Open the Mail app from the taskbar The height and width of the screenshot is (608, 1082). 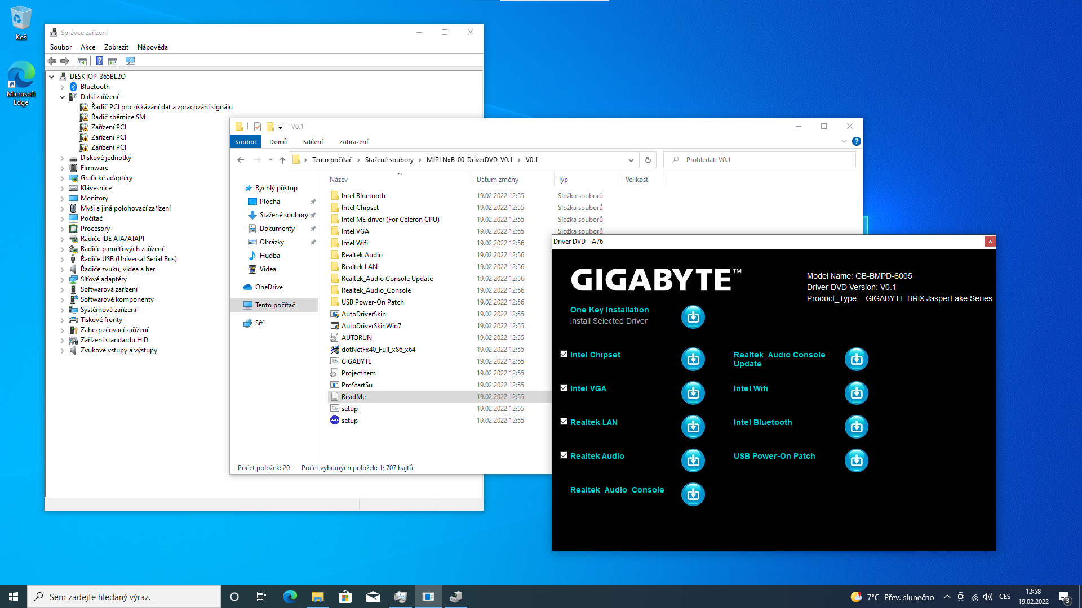point(373,597)
